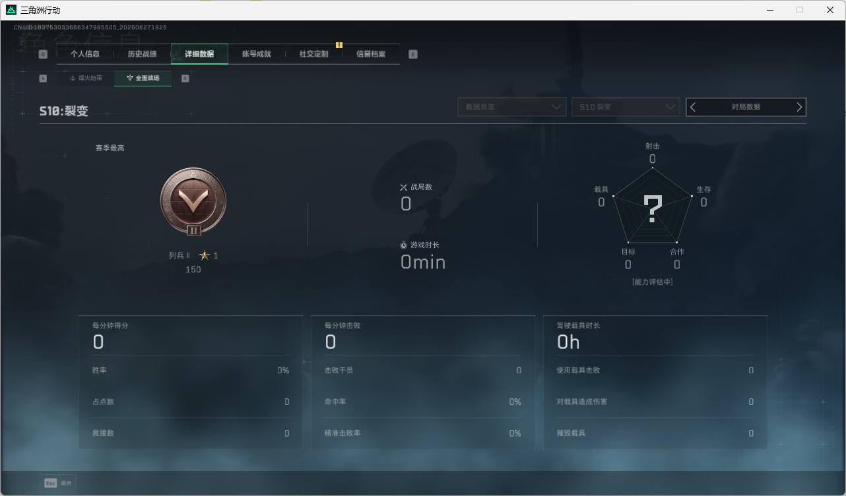Click the 击败干员 stat row
The width and height of the screenshot is (846, 496).
click(423, 371)
